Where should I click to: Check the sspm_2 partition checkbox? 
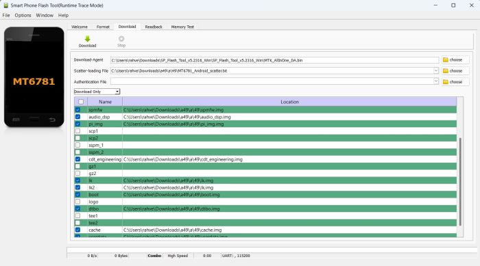(x=77, y=152)
